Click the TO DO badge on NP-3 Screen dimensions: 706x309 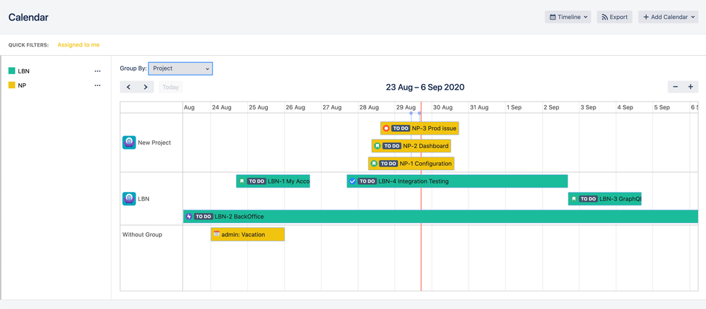point(400,128)
